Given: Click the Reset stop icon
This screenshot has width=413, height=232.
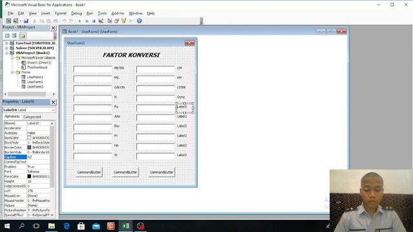Looking at the screenshot, I should click(94, 21).
